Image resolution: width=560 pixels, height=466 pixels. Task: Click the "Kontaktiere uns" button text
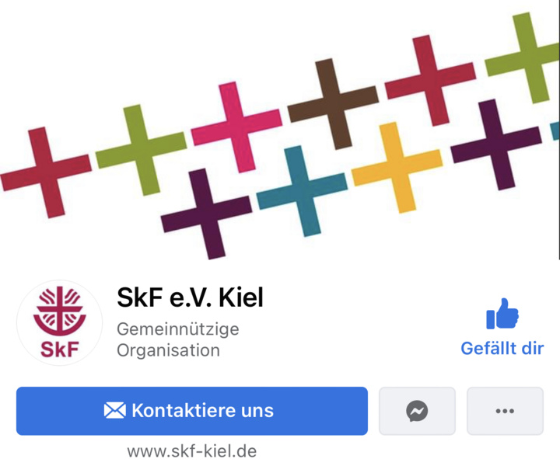pyautogui.click(x=202, y=410)
